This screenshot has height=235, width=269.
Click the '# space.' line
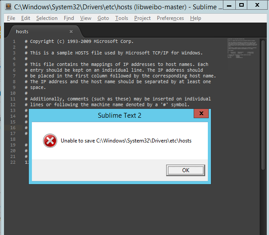point(35,87)
